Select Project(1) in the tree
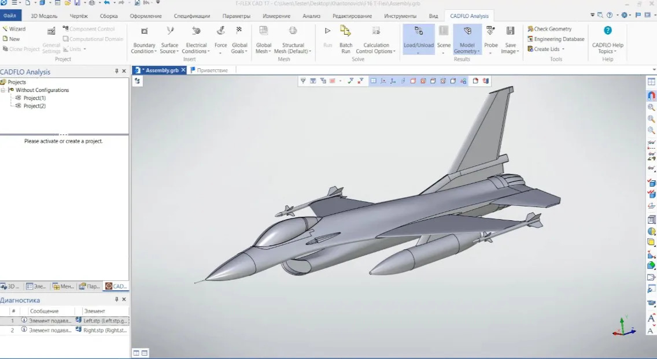 pyautogui.click(x=34, y=98)
